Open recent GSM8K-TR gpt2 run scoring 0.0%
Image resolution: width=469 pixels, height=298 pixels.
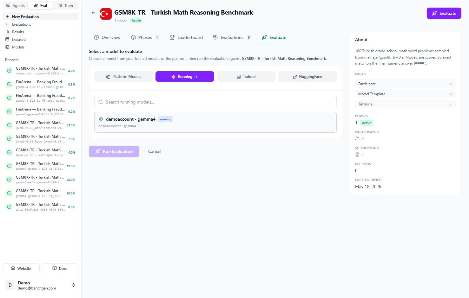(x=40, y=207)
